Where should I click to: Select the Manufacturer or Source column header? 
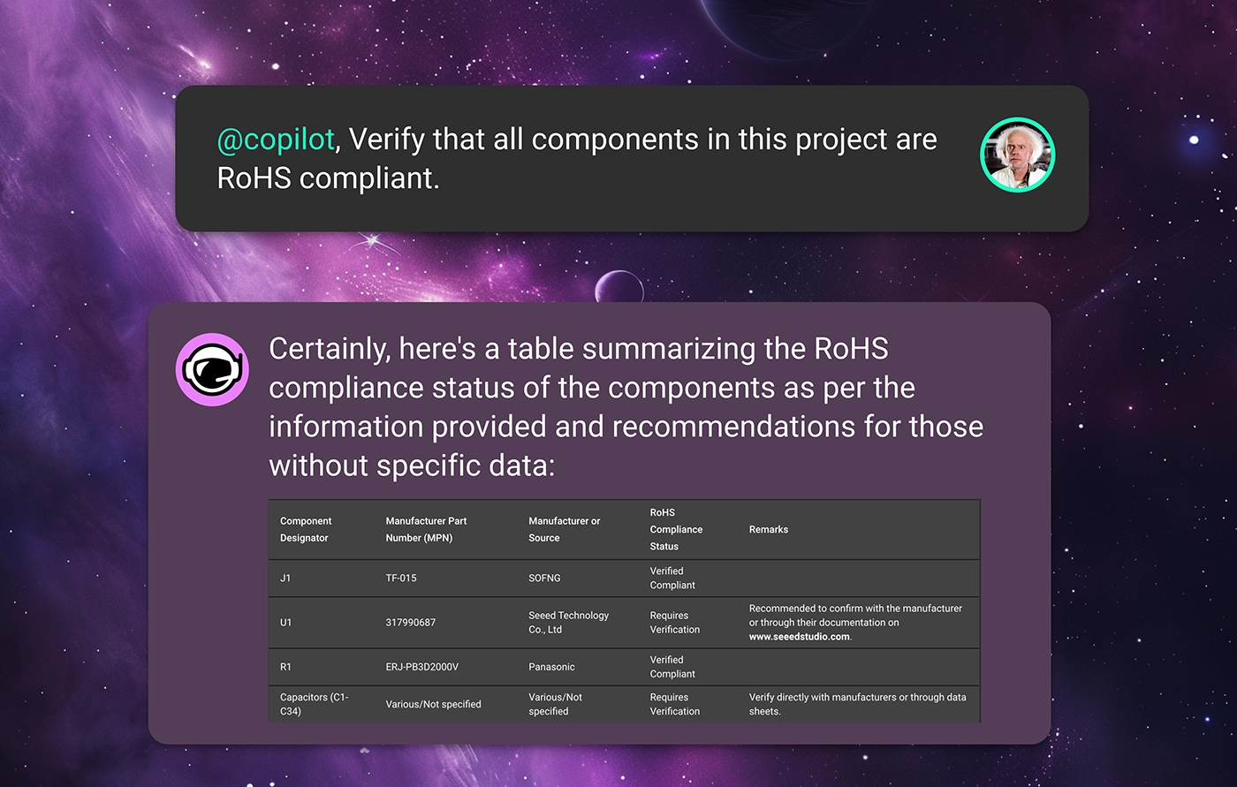pos(564,529)
